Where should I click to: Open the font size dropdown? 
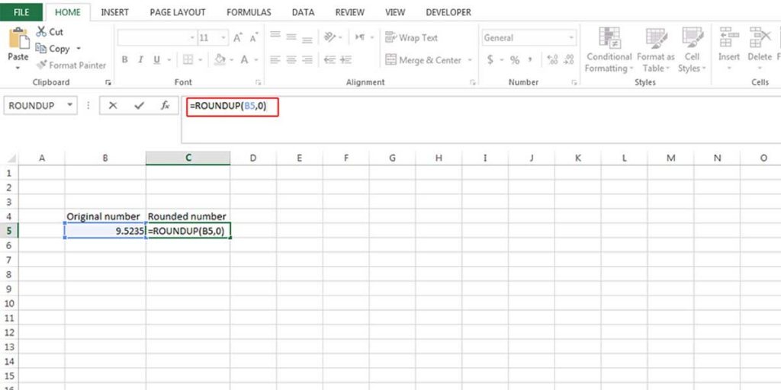(x=223, y=38)
